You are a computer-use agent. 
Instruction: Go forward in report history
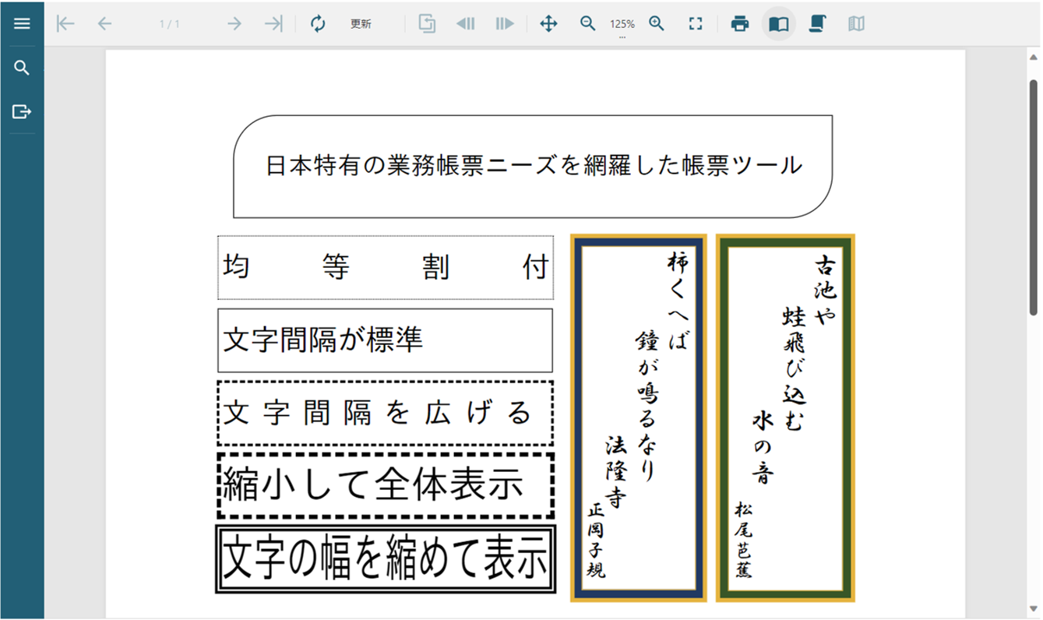(505, 23)
